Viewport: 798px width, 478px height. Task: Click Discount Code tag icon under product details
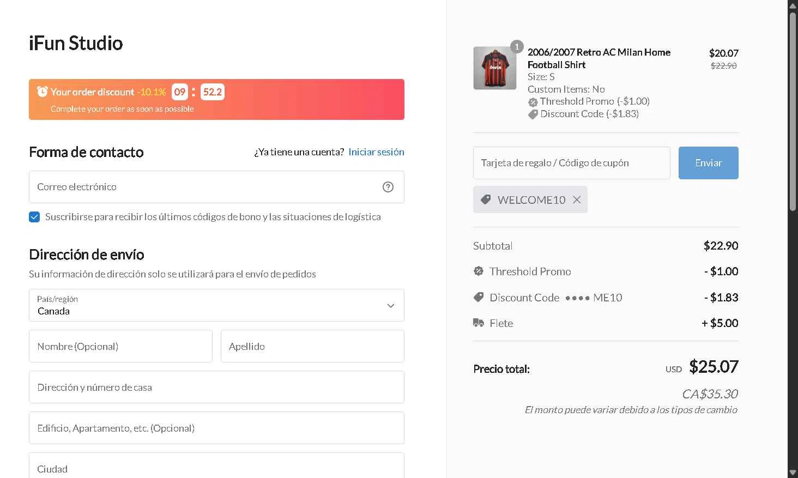tap(533, 114)
